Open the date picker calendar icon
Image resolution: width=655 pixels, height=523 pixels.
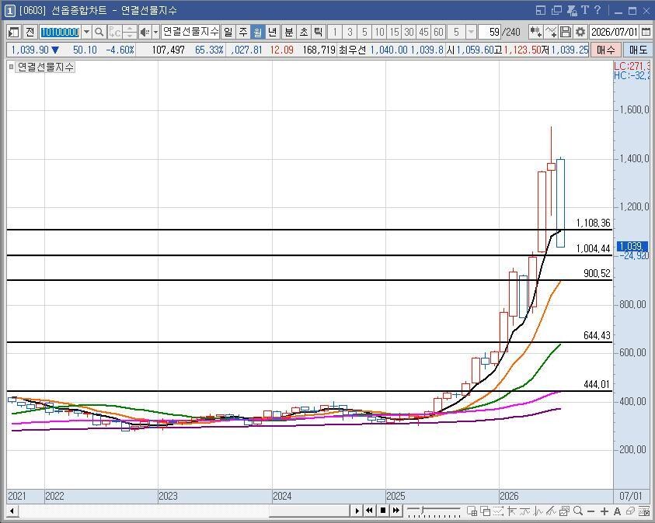(646, 32)
